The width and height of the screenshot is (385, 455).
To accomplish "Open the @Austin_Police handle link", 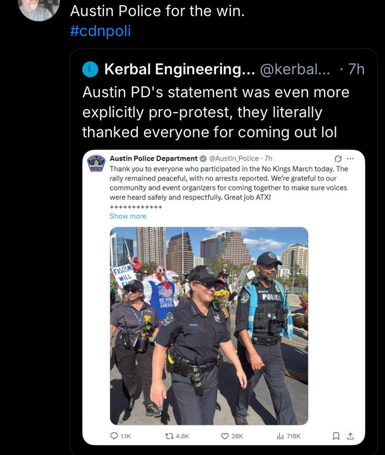I will 234,158.
